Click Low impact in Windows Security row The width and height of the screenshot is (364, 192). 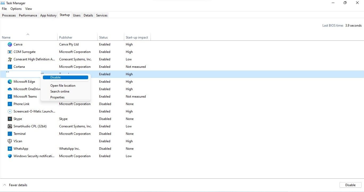[129, 156]
